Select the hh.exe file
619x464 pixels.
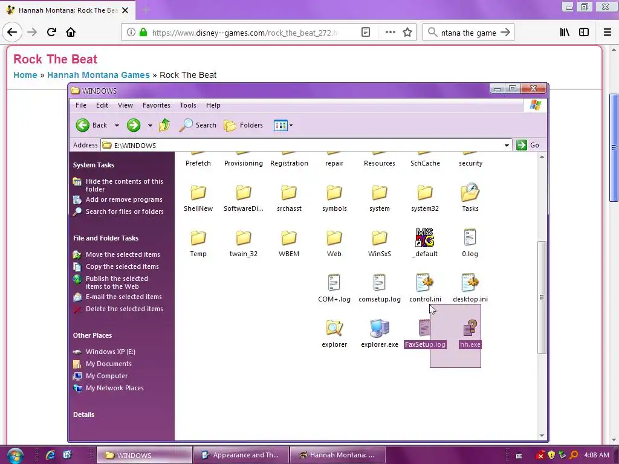coord(470,334)
